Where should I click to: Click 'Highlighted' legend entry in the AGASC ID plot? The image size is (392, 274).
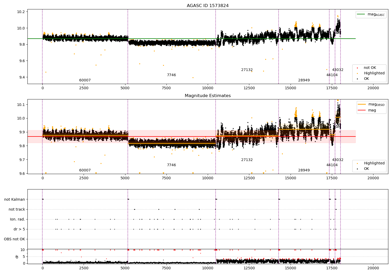click(371, 73)
